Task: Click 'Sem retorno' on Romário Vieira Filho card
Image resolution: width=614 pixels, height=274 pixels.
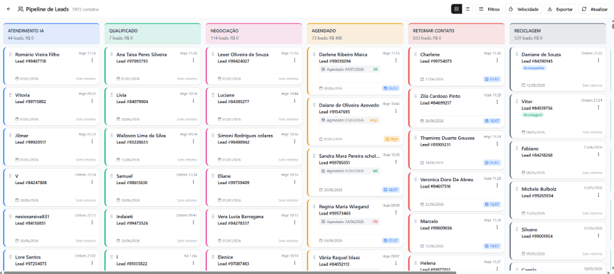Action: pyautogui.click(x=86, y=79)
